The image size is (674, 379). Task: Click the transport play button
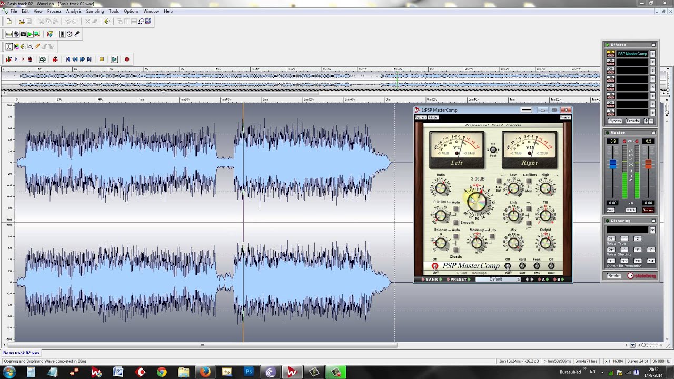[x=114, y=59]
